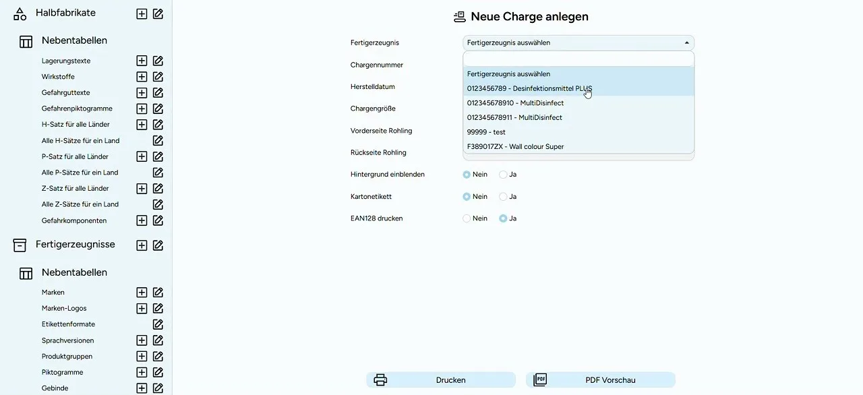The height and width of the screenshot is (395, 863).
Task: Add a new Gefahrkomponenten entry
Action: (142, 220)
